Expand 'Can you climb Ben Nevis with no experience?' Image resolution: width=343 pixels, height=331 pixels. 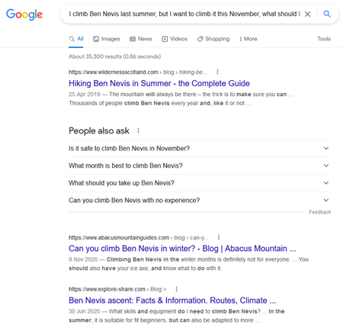pyautogui.click(x=200, y=201)
